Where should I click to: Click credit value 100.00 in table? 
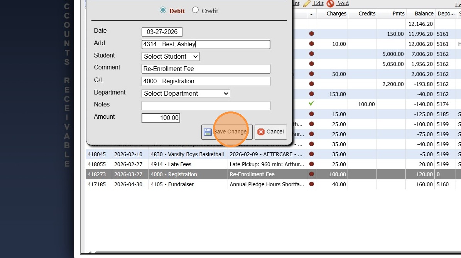[366, 104]
